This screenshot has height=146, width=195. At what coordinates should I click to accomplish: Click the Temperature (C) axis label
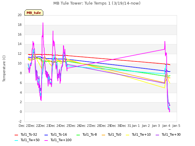point(4,68)
